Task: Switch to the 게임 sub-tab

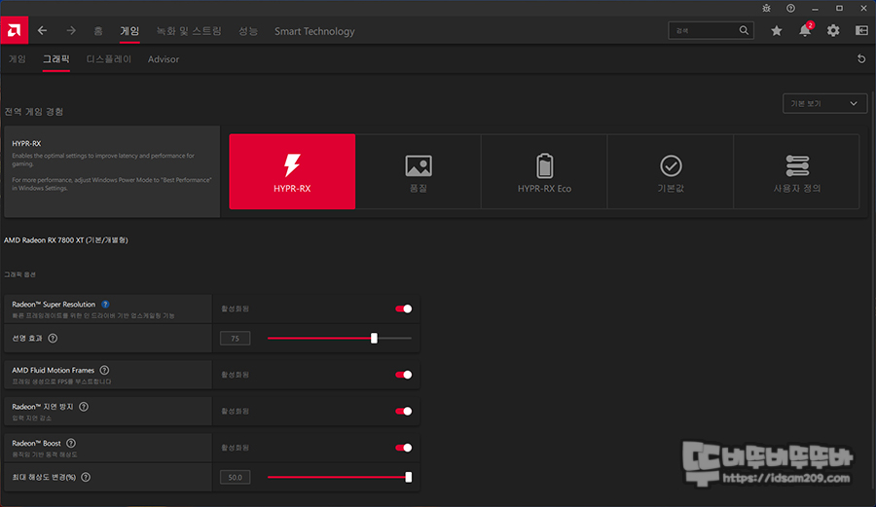Action: click(x=18, y=59)
